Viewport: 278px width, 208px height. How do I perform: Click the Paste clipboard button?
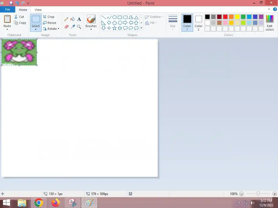click(7, 19)
